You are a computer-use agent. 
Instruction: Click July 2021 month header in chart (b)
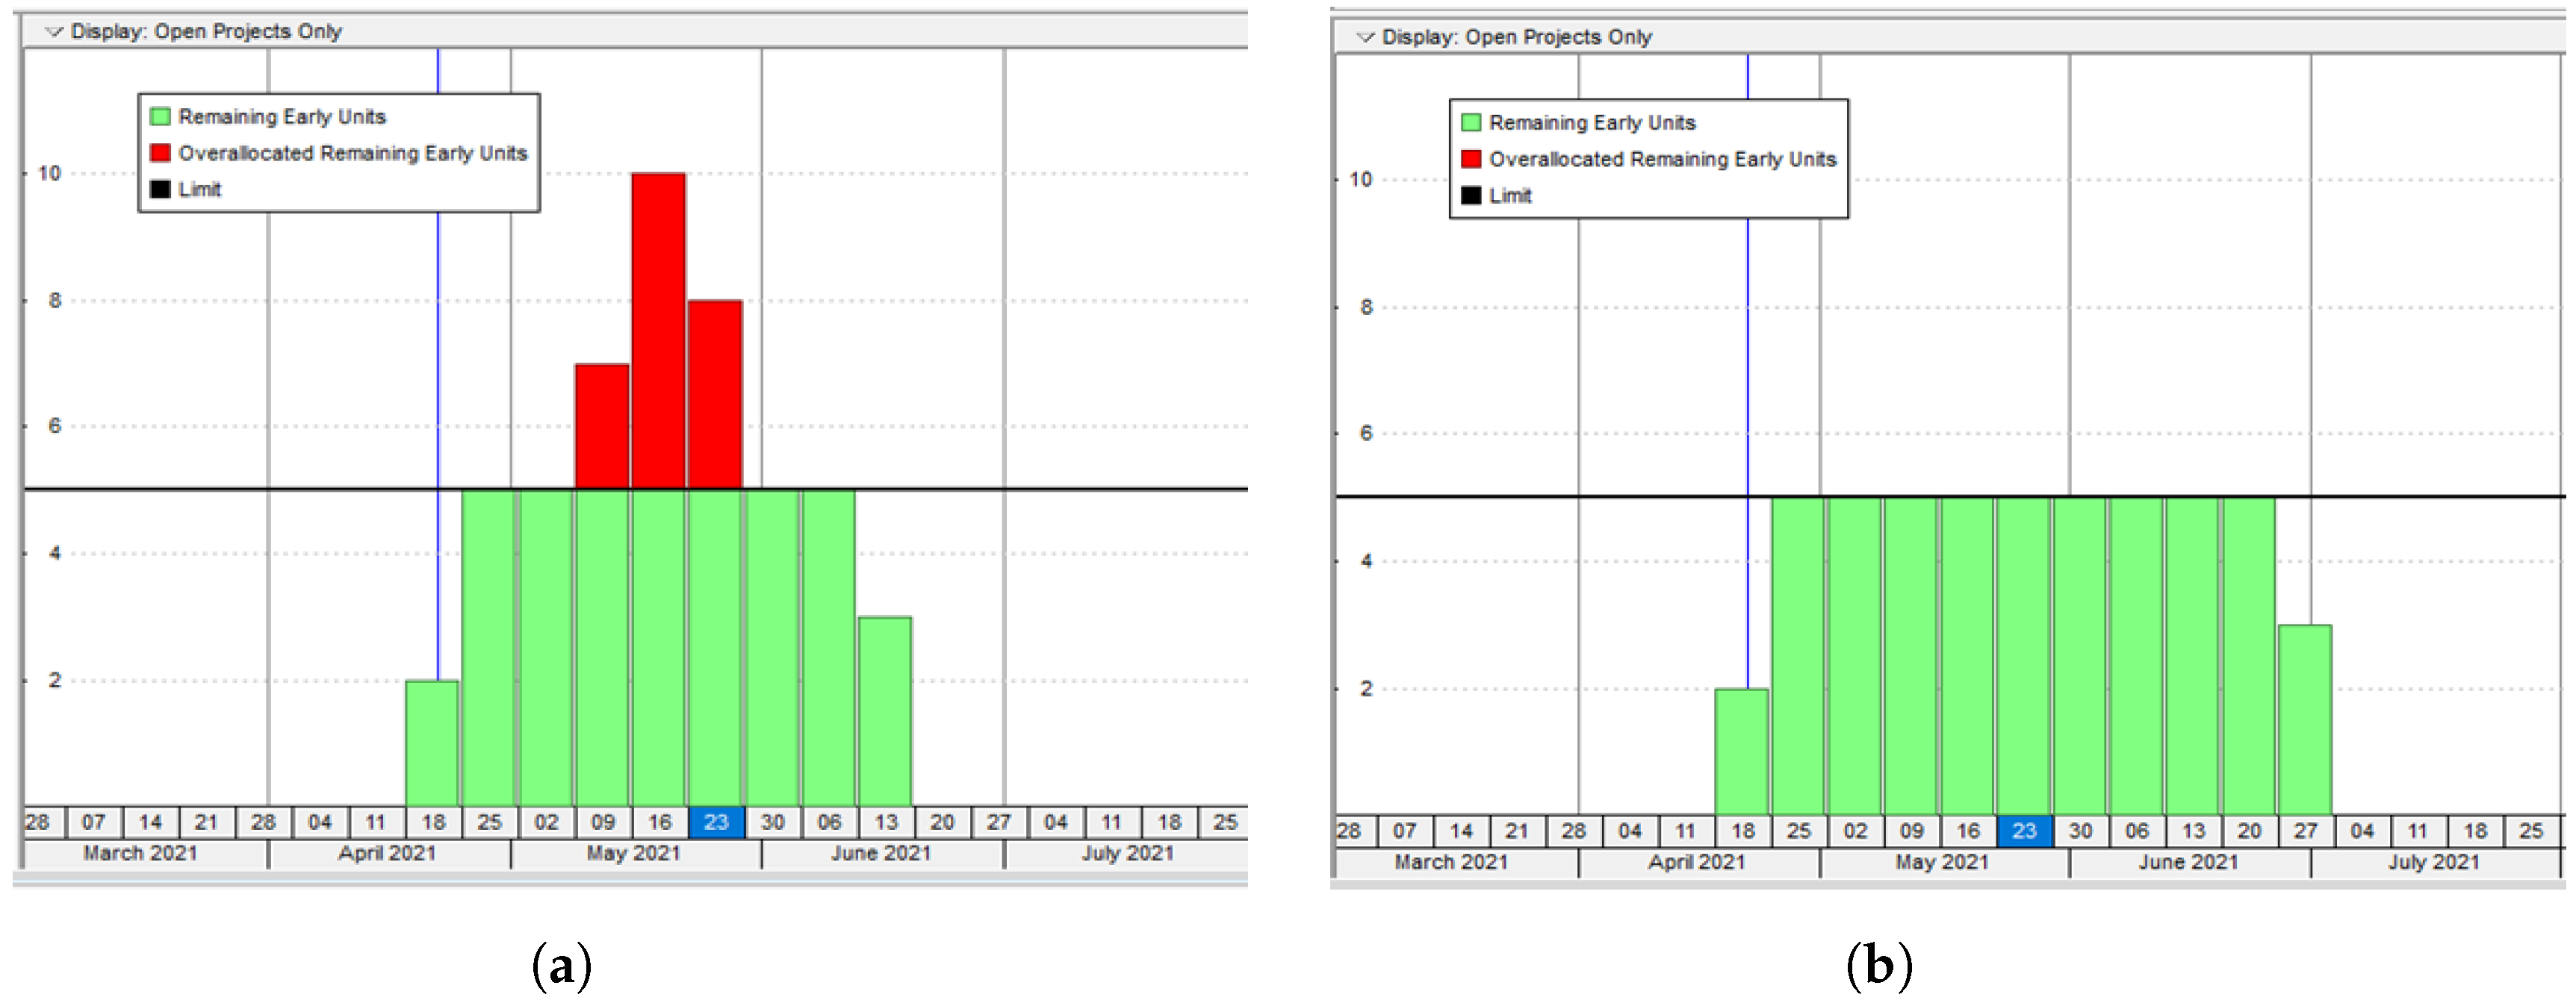click(x=2434, y=862)
